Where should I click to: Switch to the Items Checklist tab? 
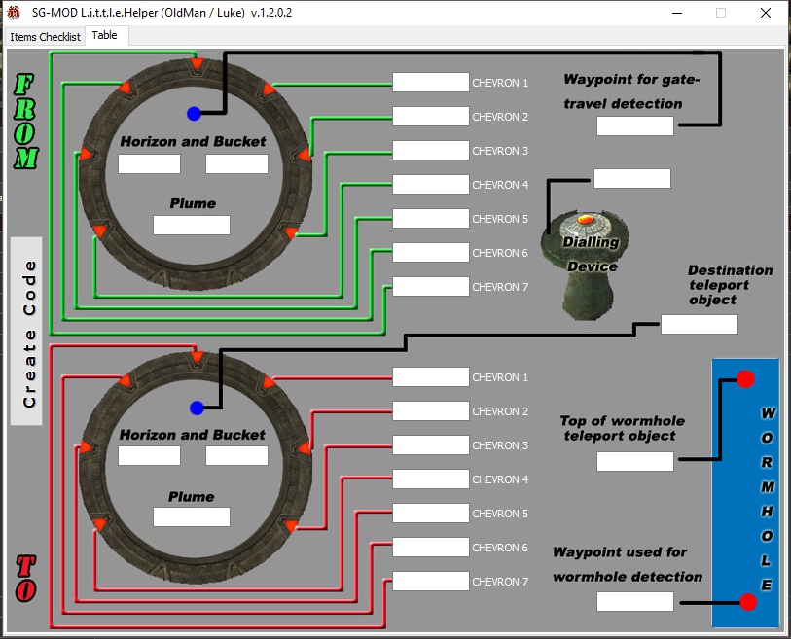coord(45,37)
